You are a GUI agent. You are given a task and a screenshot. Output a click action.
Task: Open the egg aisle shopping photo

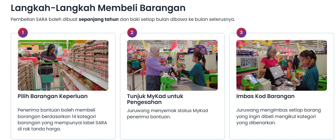tap(63, 65)
